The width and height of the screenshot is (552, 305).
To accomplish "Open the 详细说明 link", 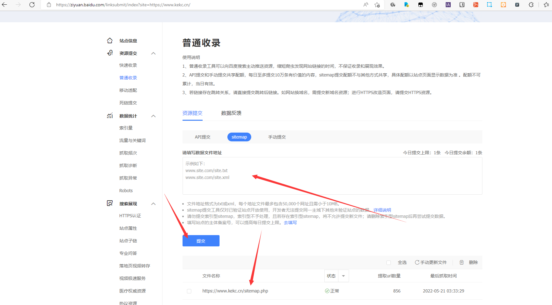I will [x=382, y=210].
